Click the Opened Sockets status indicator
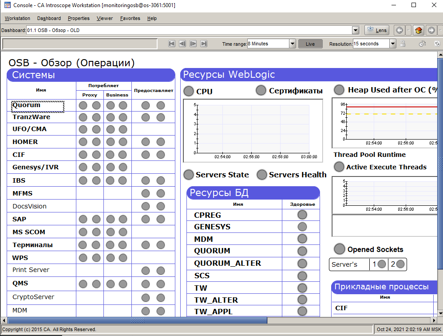443x336 pixels. point(340,249)
